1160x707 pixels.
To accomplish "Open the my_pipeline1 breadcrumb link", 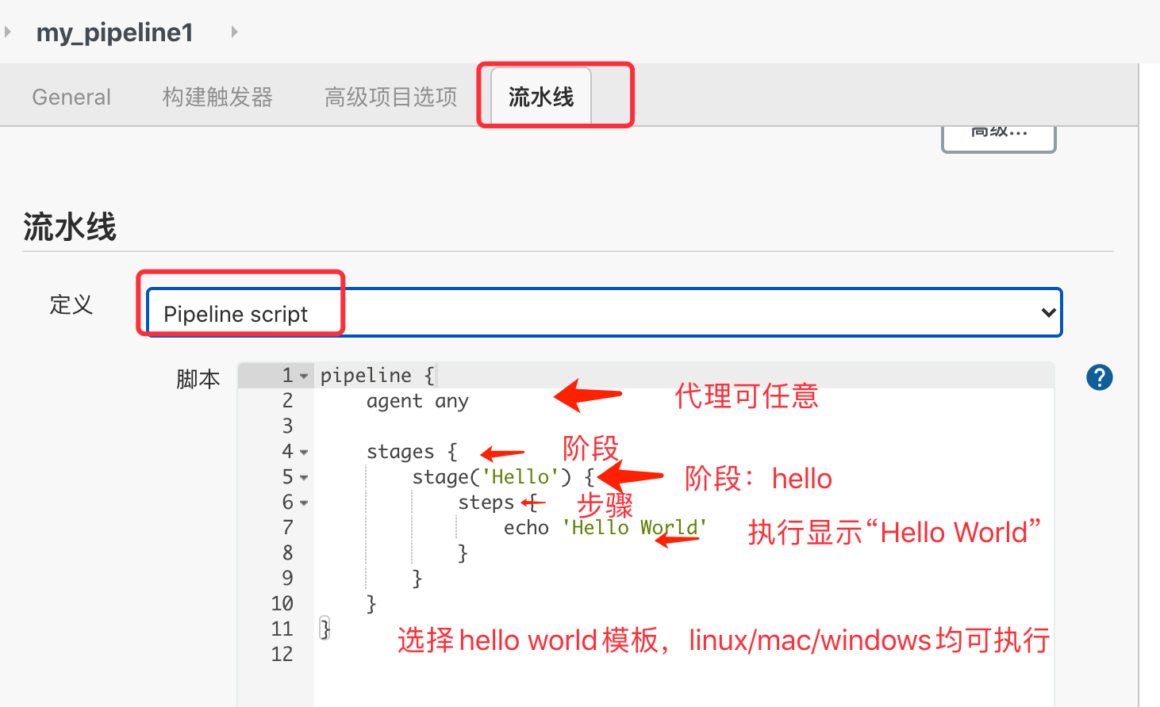I will [x=114, y=32].
